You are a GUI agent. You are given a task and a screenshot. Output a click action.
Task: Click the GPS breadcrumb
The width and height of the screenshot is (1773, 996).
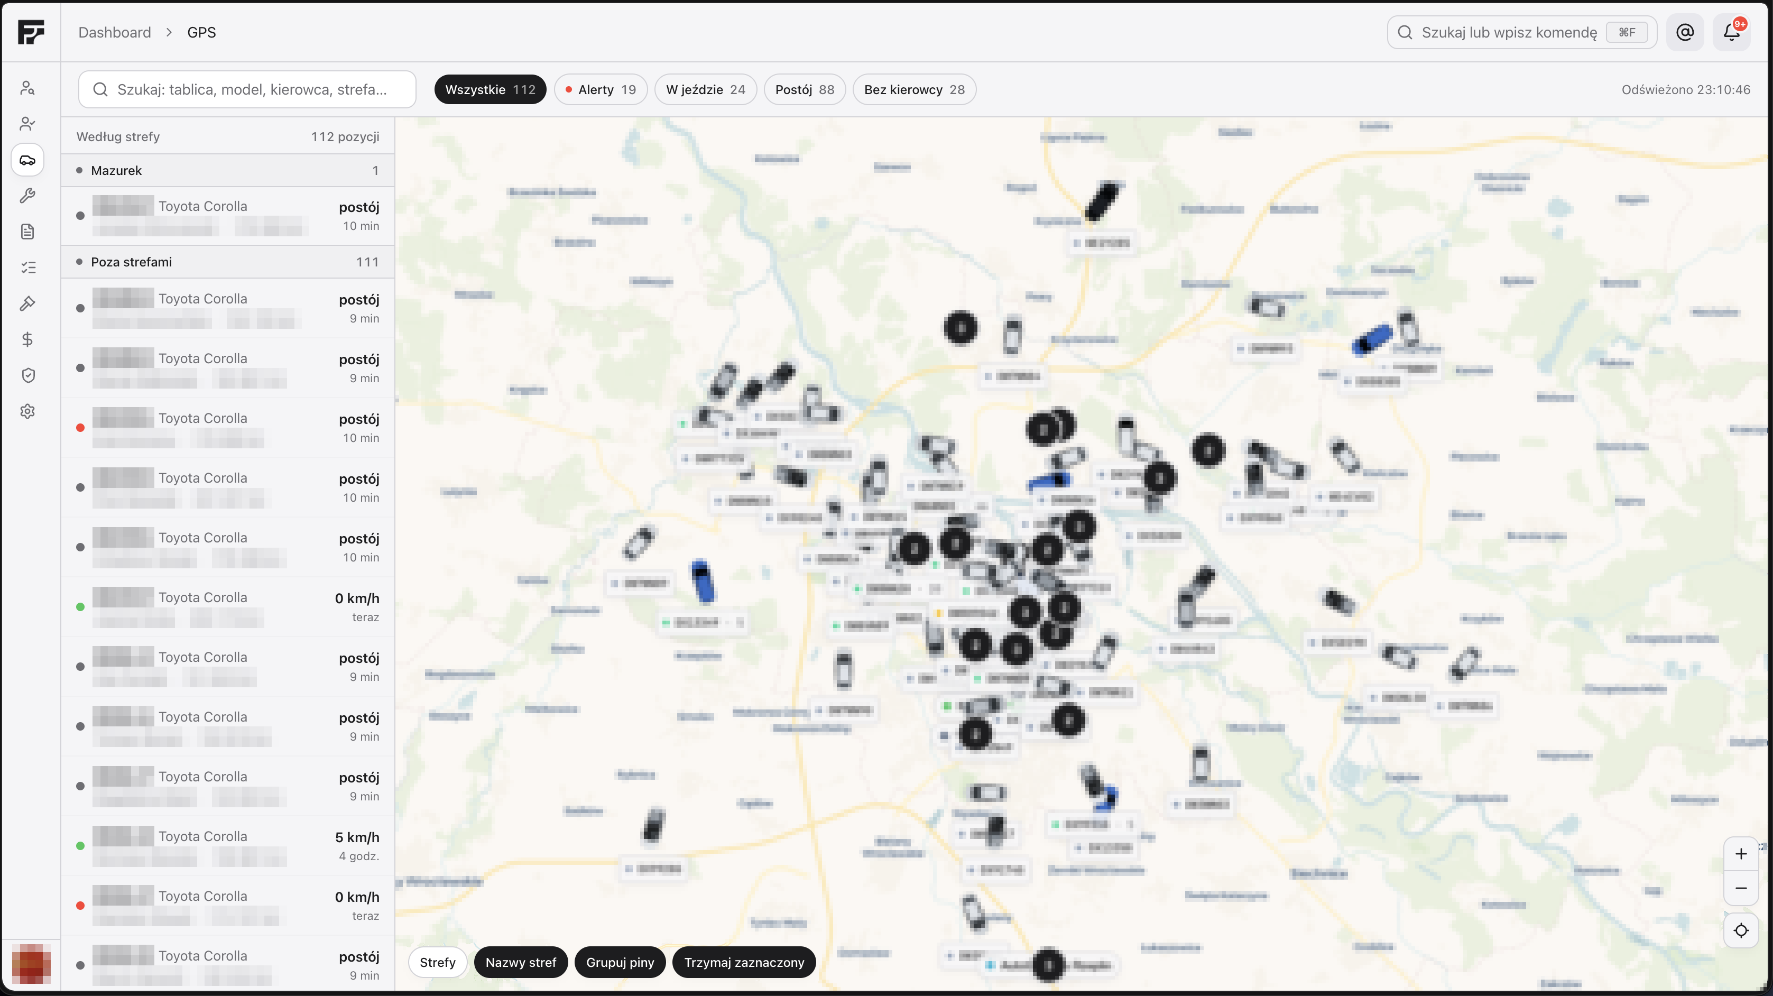click(x=201, y=32)
